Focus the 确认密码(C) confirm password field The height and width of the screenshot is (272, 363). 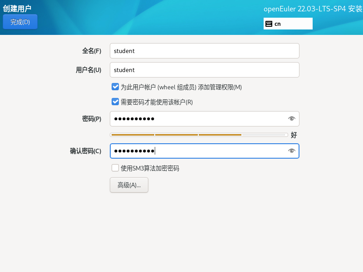coord(205,151)
